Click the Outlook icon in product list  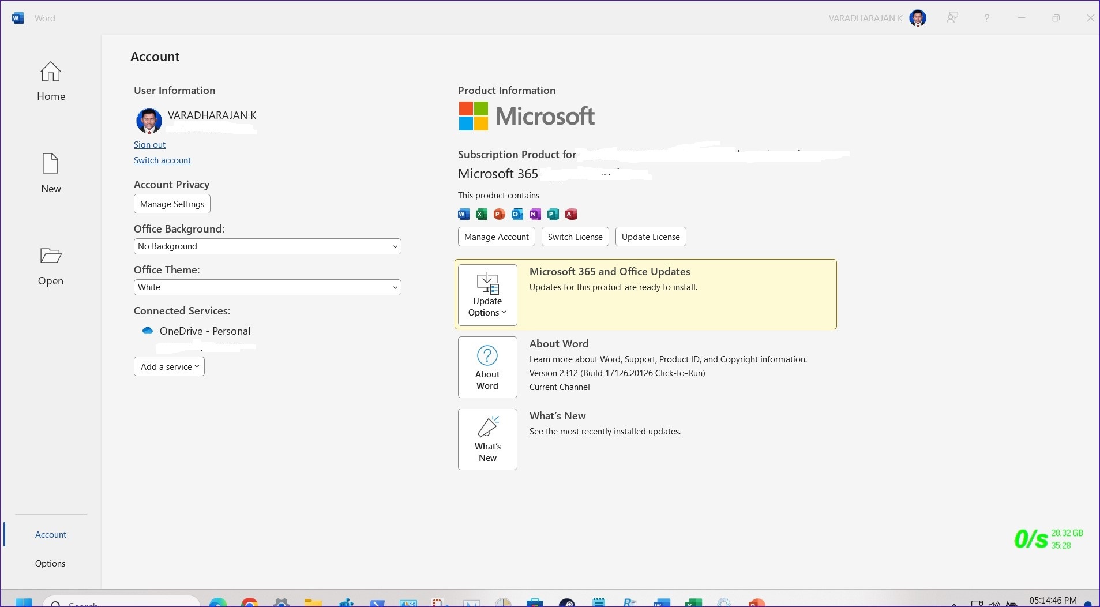517,214
